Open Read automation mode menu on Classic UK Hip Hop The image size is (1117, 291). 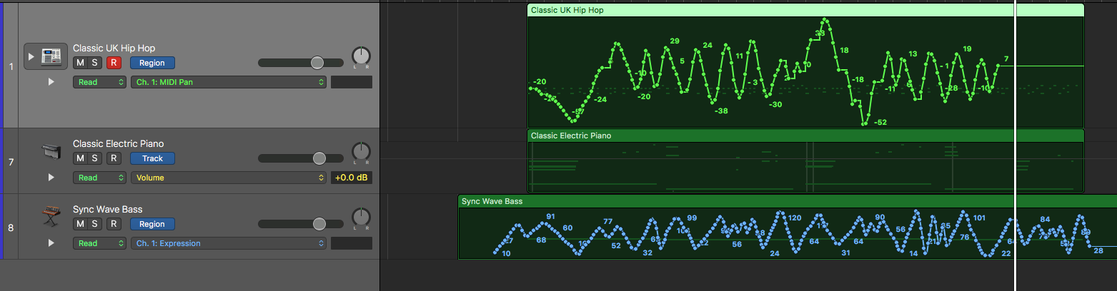tap(99, 82)
